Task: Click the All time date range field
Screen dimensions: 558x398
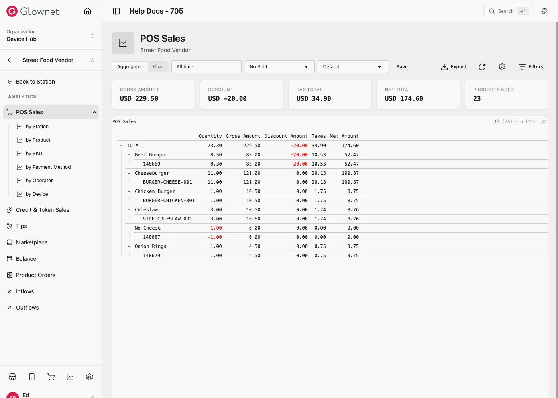Action: coord(206,67)
